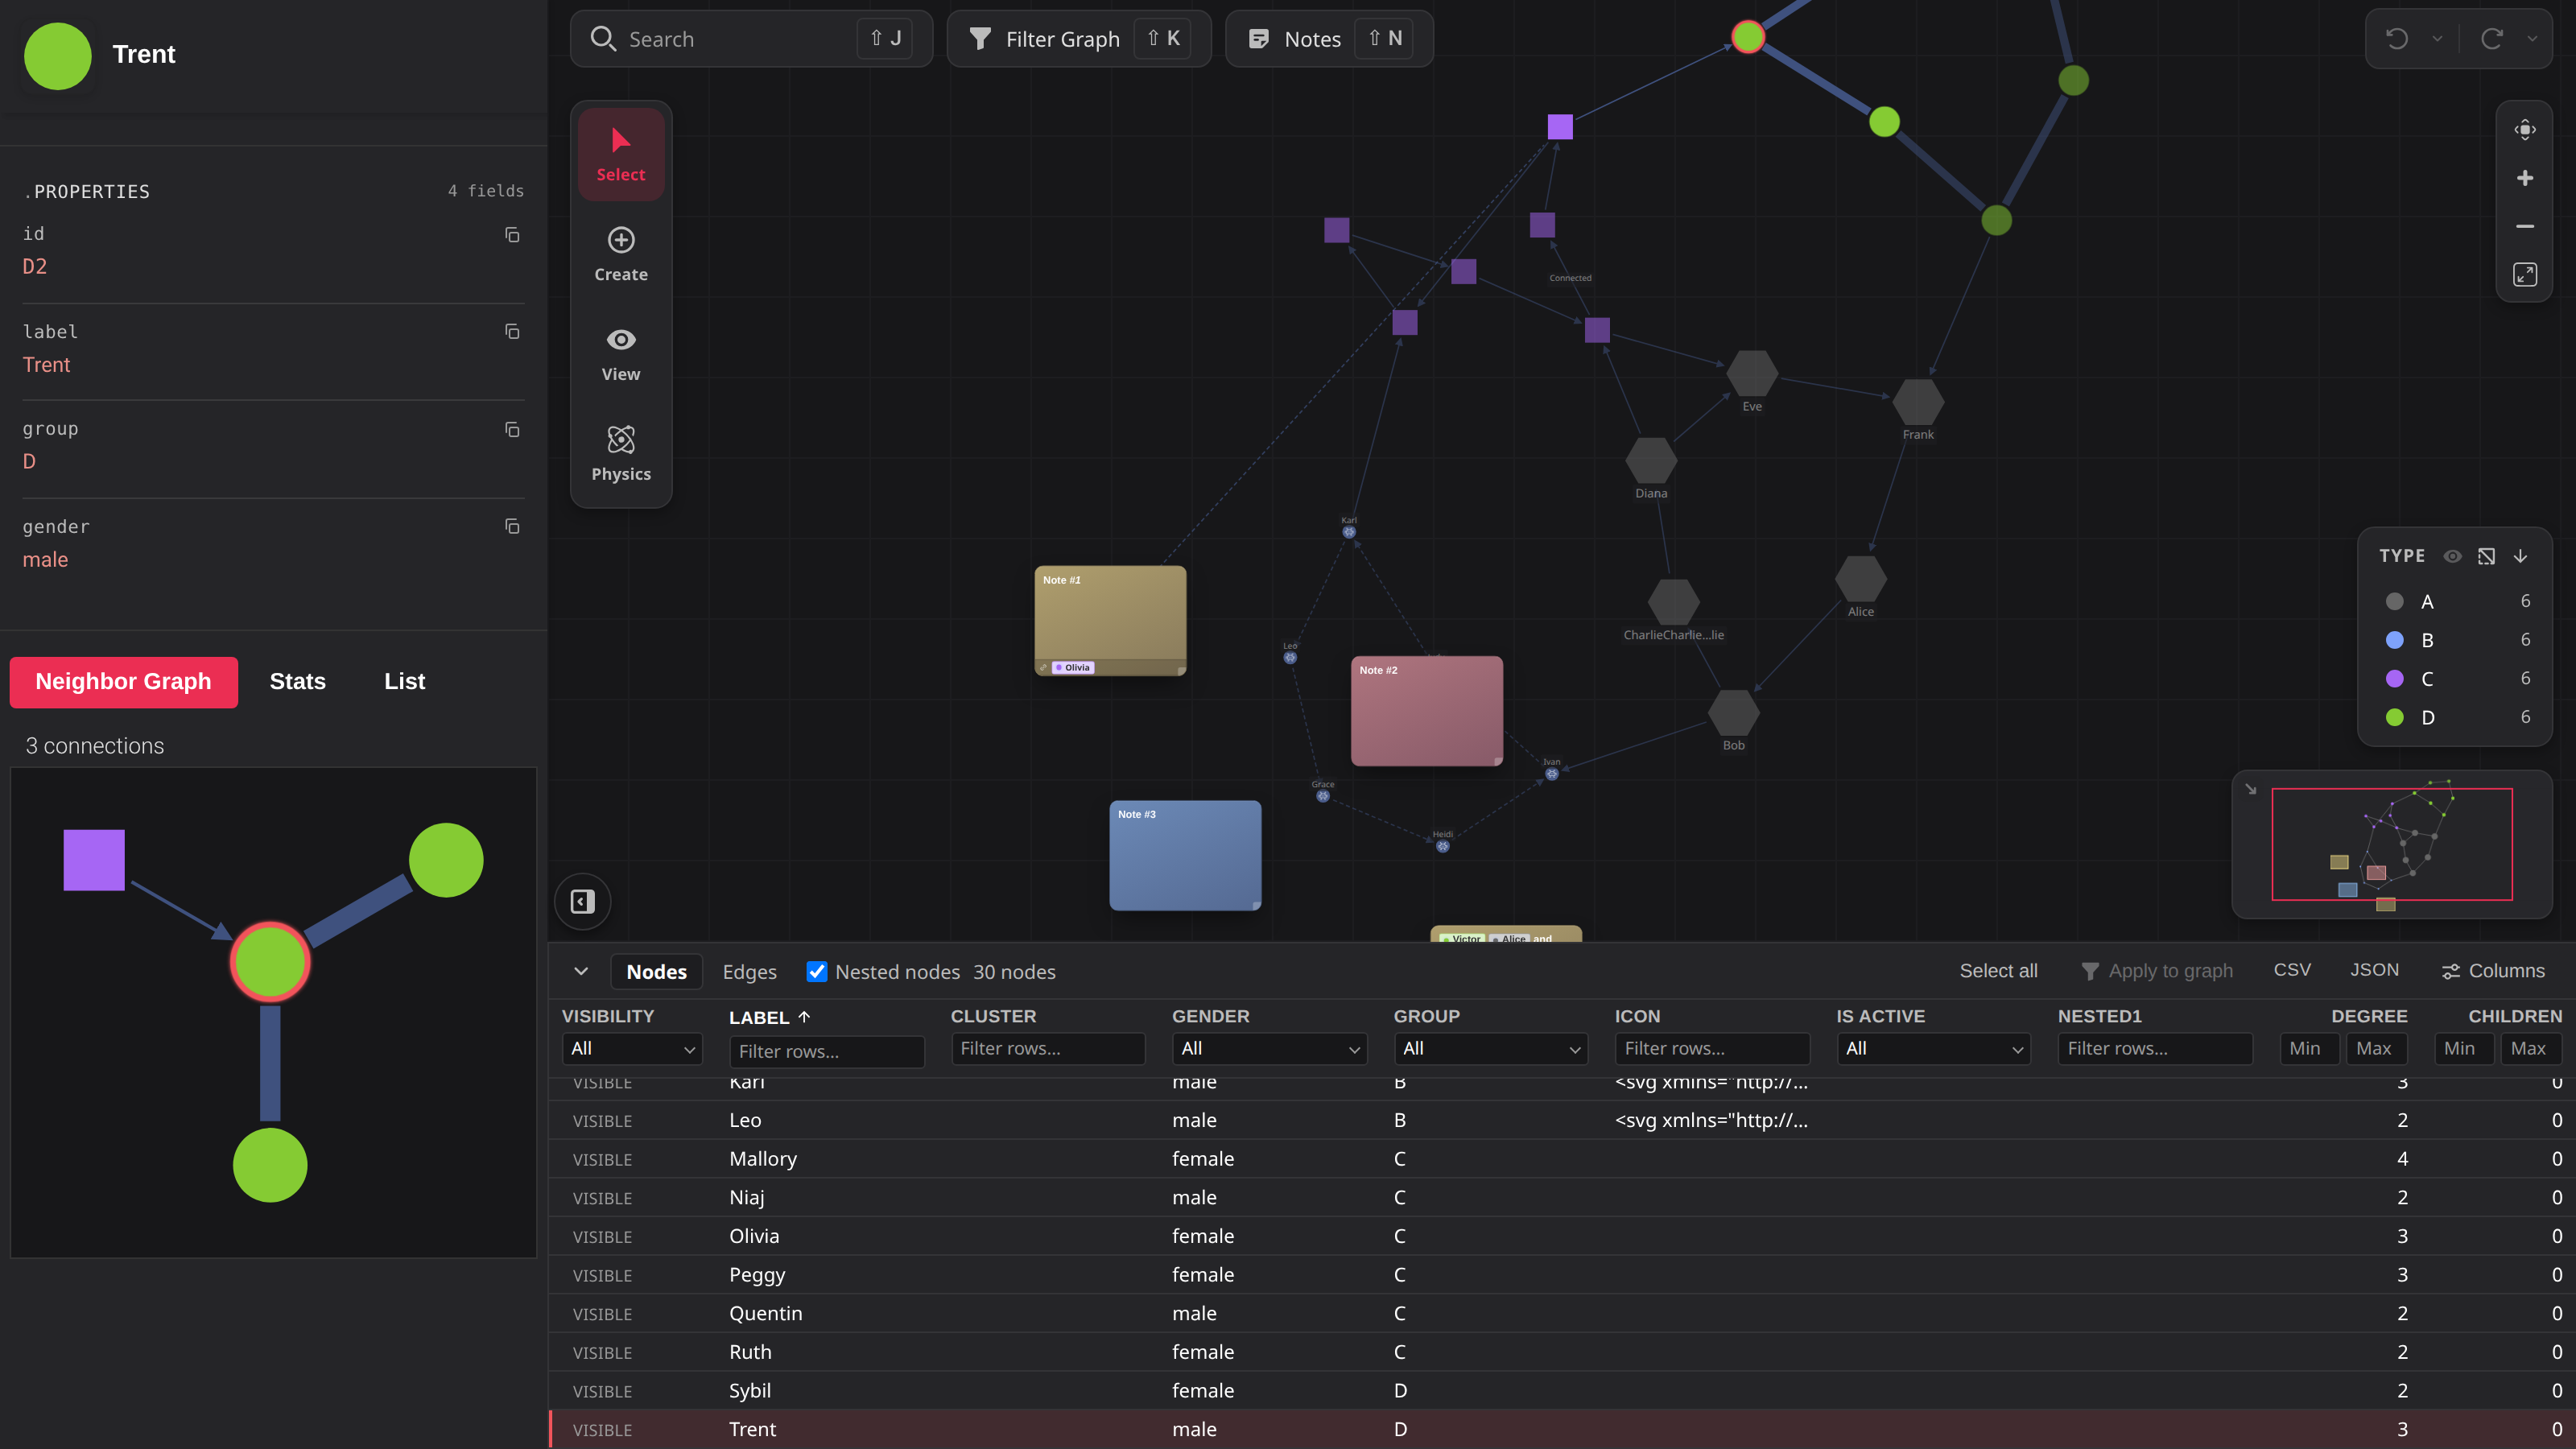Expand the undo history dropdown
The height and width of the screenshot is (1449, 2576).
tap(2437, 39)
